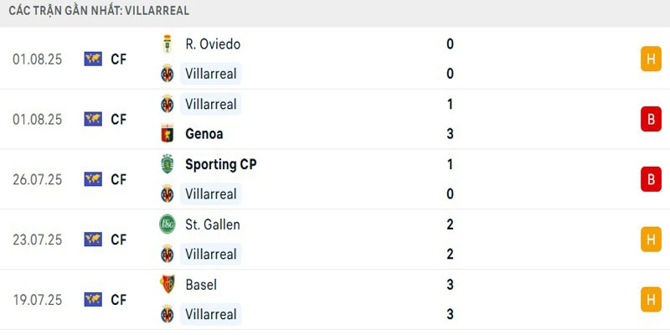Click world flag icon beside 19.07.25

pos(93,299)
